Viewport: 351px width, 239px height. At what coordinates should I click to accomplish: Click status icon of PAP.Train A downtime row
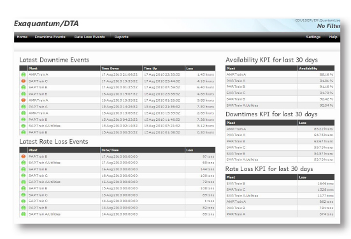(x=24, y=107)
